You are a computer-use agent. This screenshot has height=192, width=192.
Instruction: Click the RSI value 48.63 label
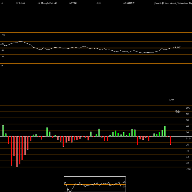(x=177, y=48)
